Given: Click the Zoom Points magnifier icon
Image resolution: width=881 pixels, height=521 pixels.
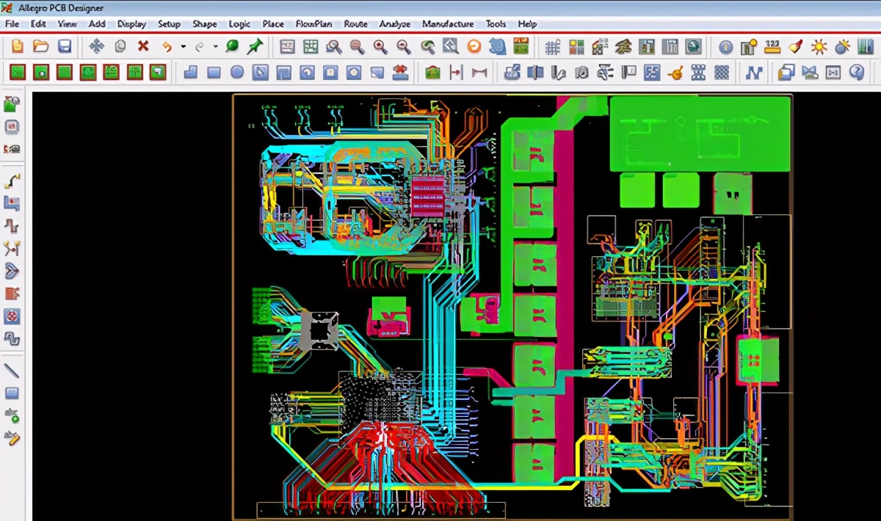Looking at the screenshot, I should point(334,47).
